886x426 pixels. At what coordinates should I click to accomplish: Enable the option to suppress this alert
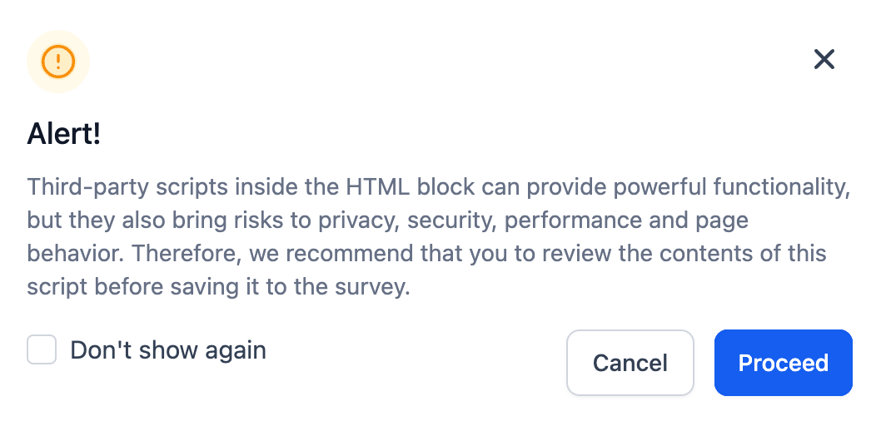pos(42,350)
